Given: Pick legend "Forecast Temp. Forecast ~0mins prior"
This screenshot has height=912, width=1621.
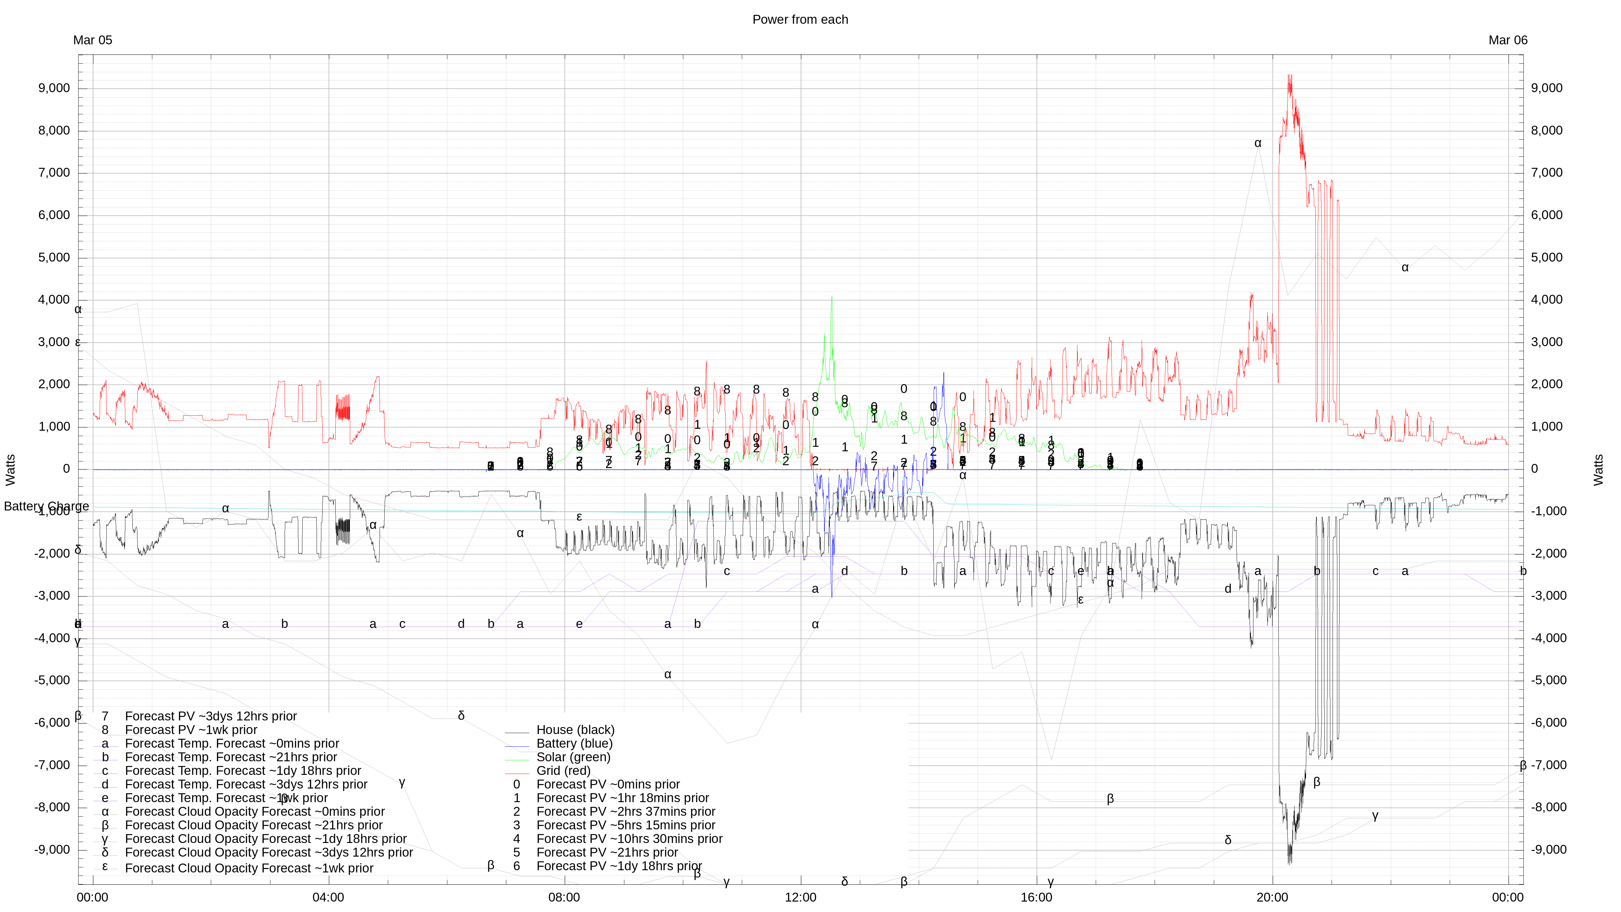Looking at the screenshot, I should pyautogui.click(x=231, y=744).
